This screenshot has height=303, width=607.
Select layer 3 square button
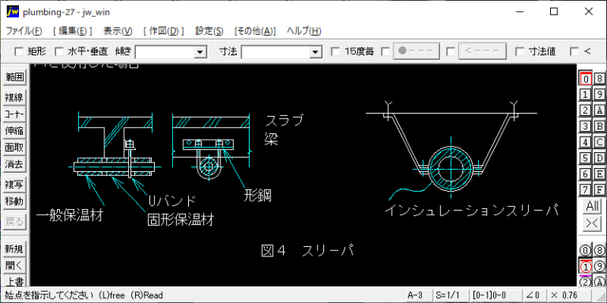click(586, 126)
